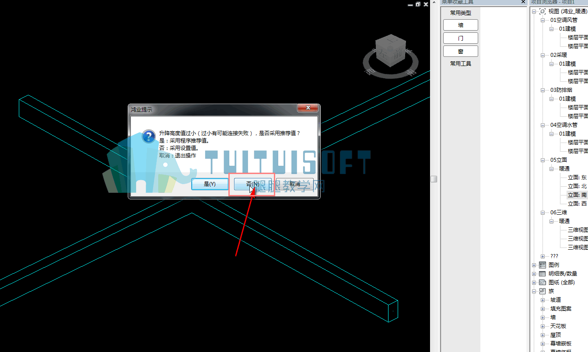Image resolution: width=588 pixels, height=352 pixels.
Task: Click the 是(Y) button
Action: click(210, 184)
